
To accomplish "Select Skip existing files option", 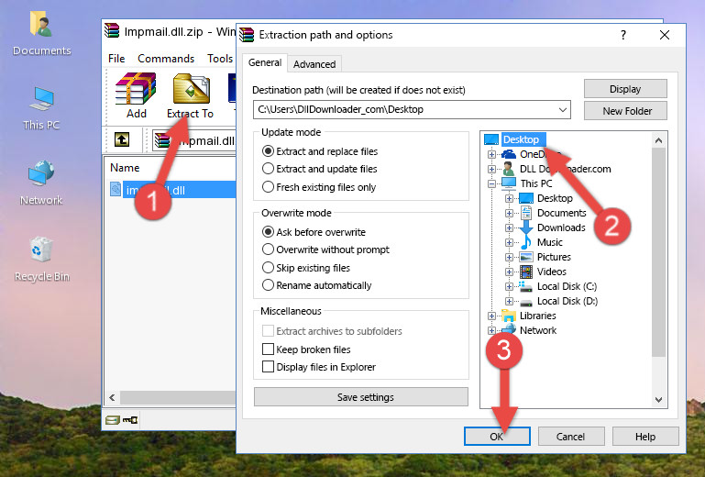I will 305,267.
